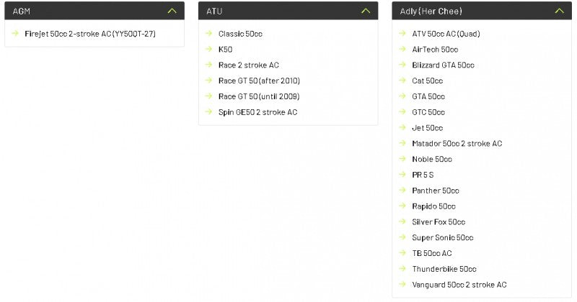This screenshot has height=302, width=577.
Task: Click arrow icon beside Cat 50cc
Action: tap(402, 81)
